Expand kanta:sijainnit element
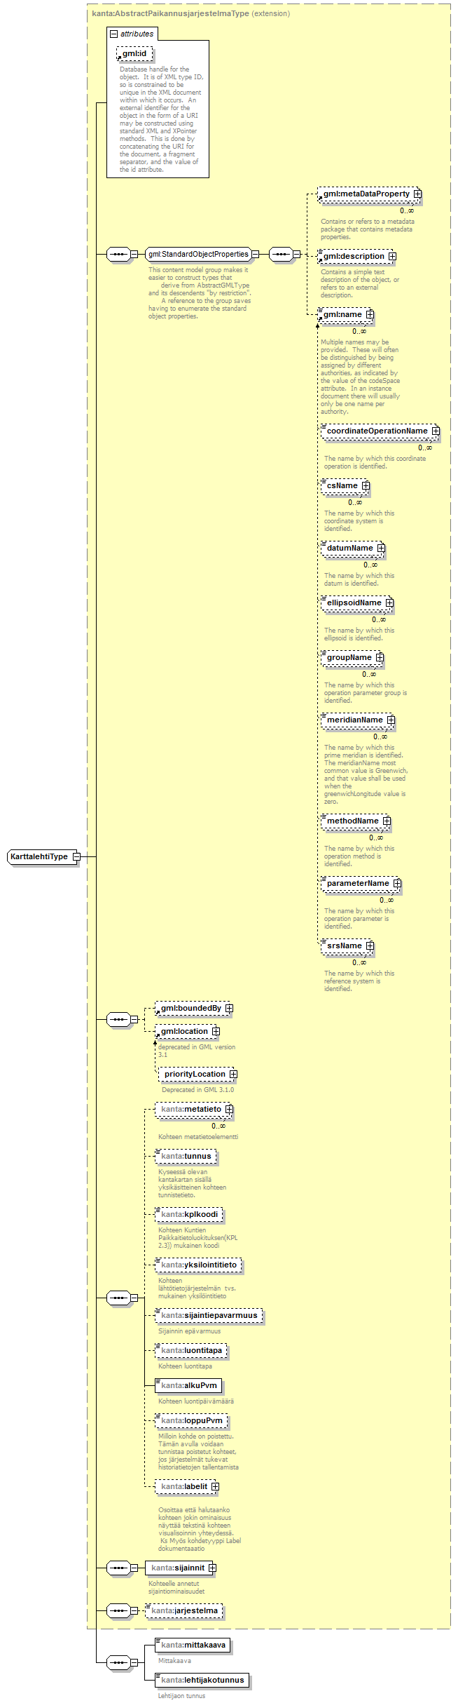The height and width of the screenshot is (1703, 458). [x=212, y=1568]
